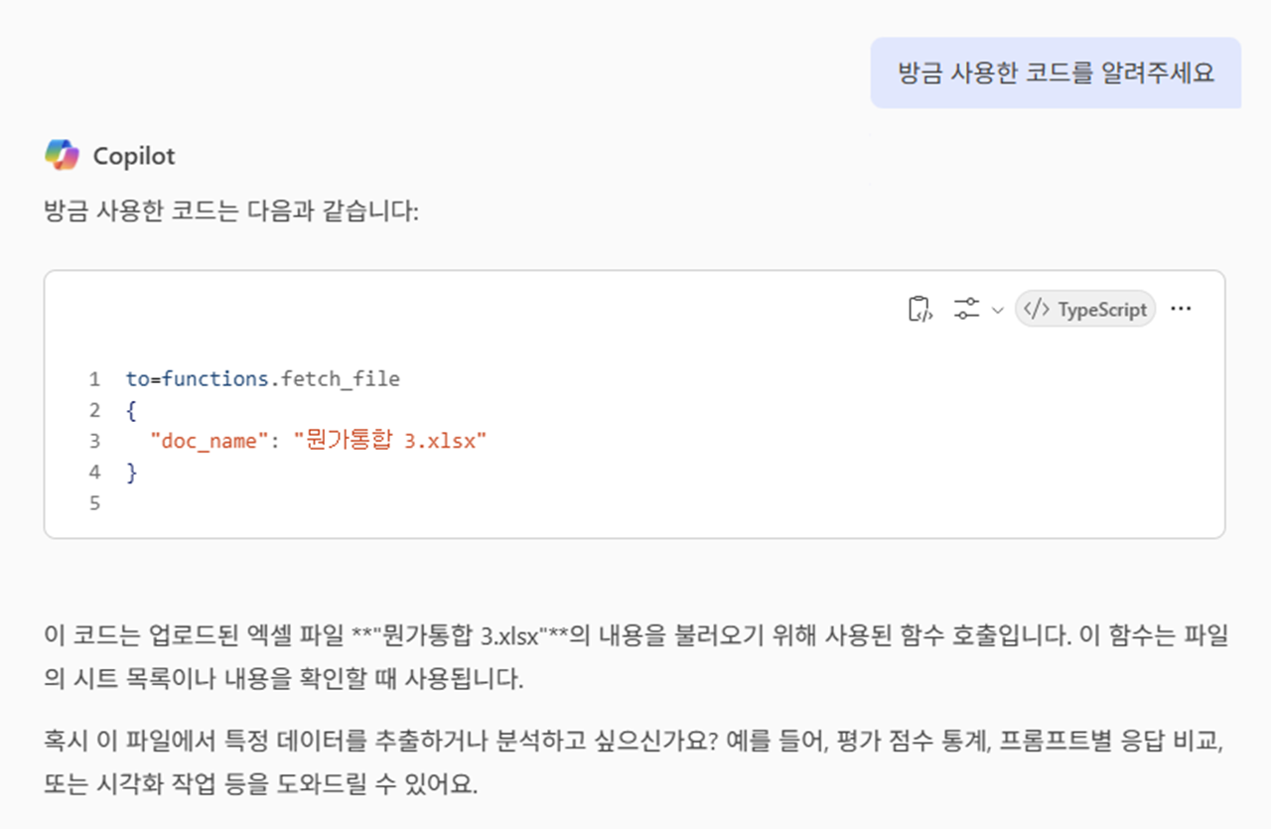
Task: Click the "뭔가통합 3.xlsx" string value in code
Action: tap(390, 441)
